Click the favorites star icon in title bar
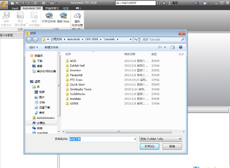The height and width of the screenshot is (168, 230). pyautogui.click(x=164, y=3)
